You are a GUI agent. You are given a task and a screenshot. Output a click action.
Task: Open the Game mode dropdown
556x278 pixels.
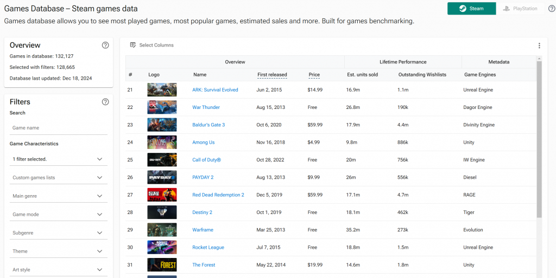[59, 215]
